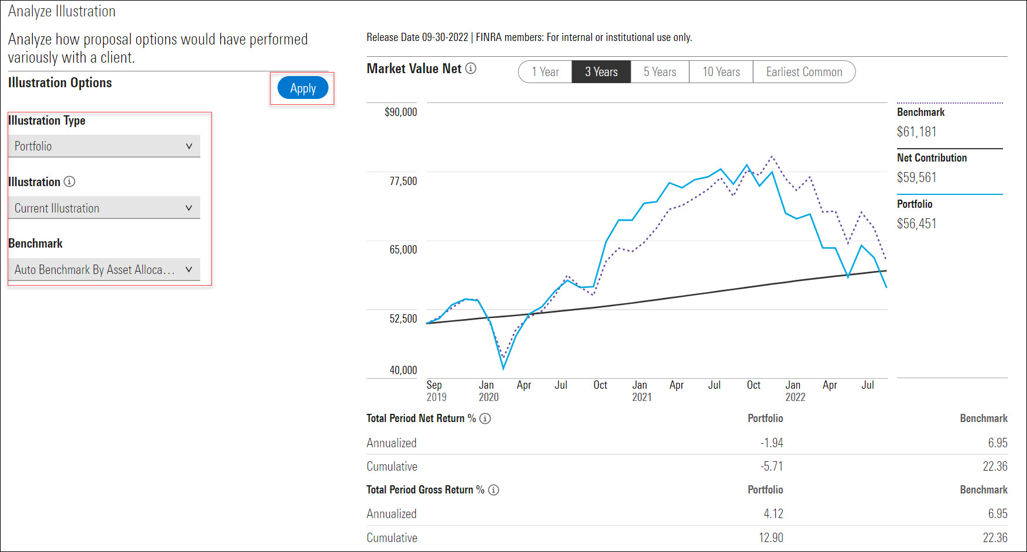
Task: Click the Jan 2022 axis label
Action: 795,391
